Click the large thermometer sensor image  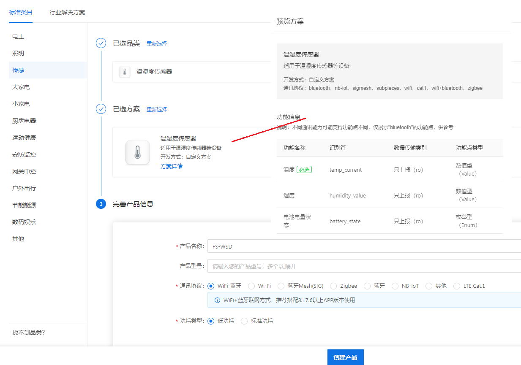pyautogui.click(x=137, y=152)
